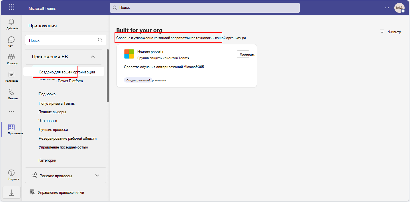Open Управление посещаемостью category
Screen dimensions: 410x202
pos(63,147)
